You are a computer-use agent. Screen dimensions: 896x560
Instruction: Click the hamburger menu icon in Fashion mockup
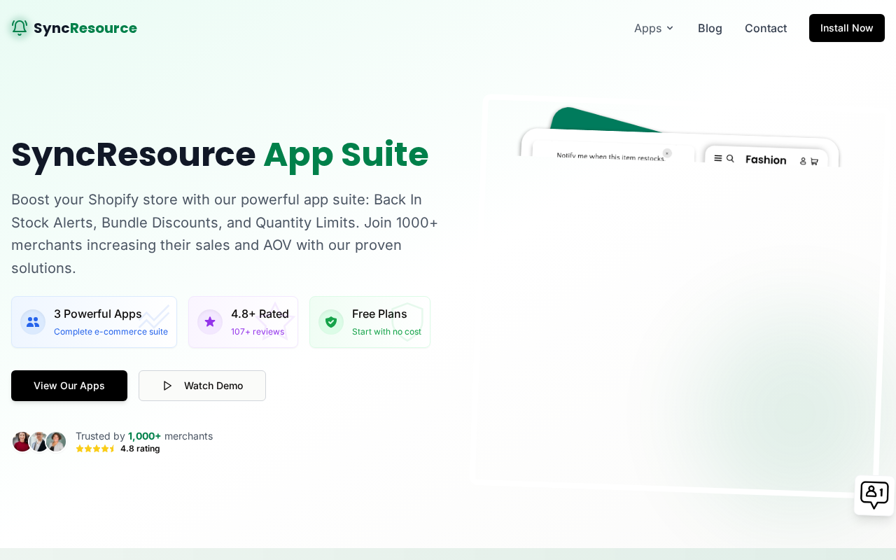click(717, 158)
